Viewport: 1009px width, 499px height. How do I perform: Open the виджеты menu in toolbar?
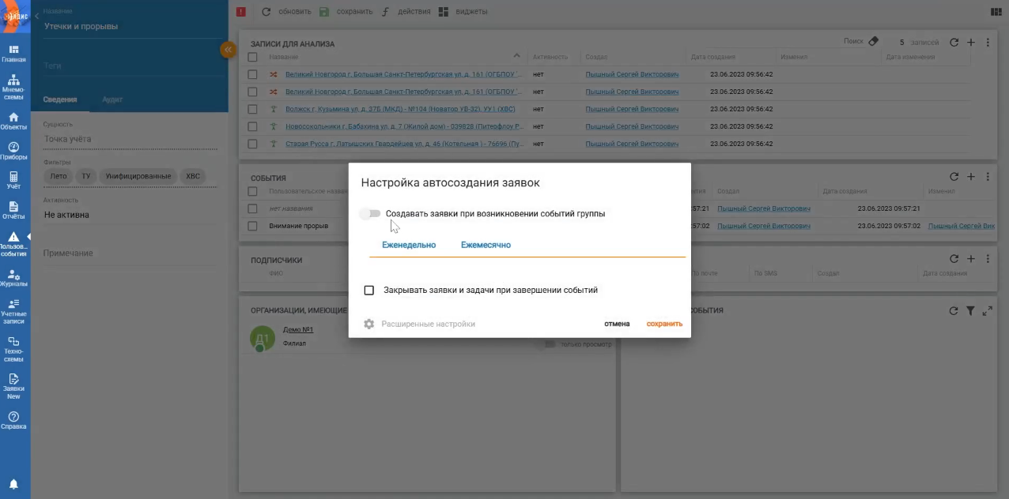(x=463, y=12)
